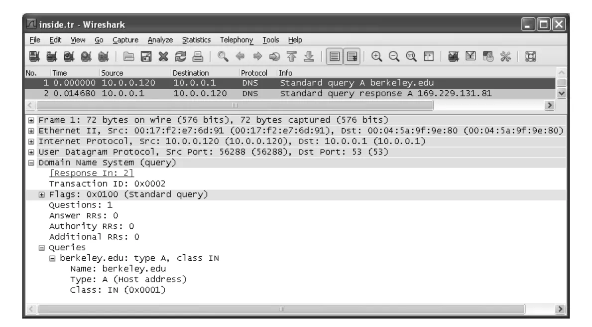Open the Tools menu
The width and height of the screenshot is (592, 327).
pyautogui.click(x=271, y=40)
